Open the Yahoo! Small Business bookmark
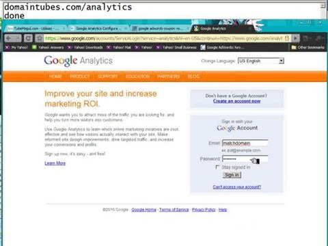This screenshot has height=246, width=328. pos(176,47)
